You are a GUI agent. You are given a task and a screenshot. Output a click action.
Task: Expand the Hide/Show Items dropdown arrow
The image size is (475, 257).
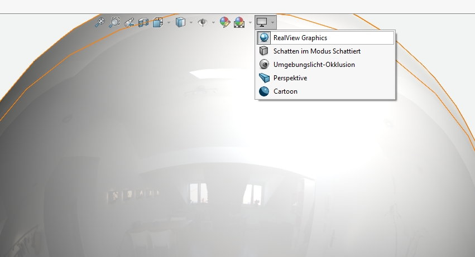pos(213,22)
